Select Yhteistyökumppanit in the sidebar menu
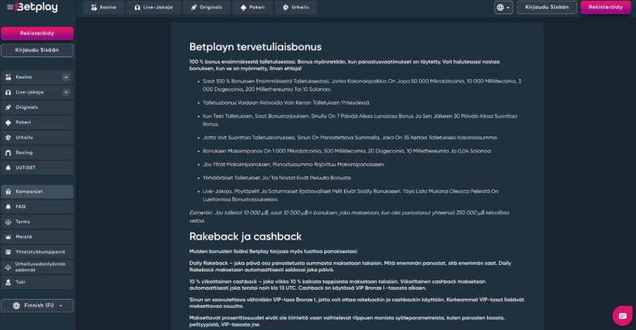 (x=37, y=252)
